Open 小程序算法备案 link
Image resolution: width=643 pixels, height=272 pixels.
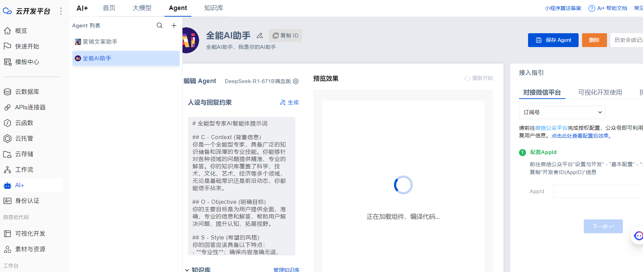click(x=563, y=8)
